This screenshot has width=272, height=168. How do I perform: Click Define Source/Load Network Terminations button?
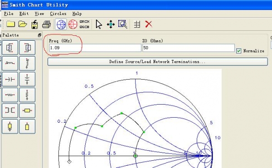157,62
